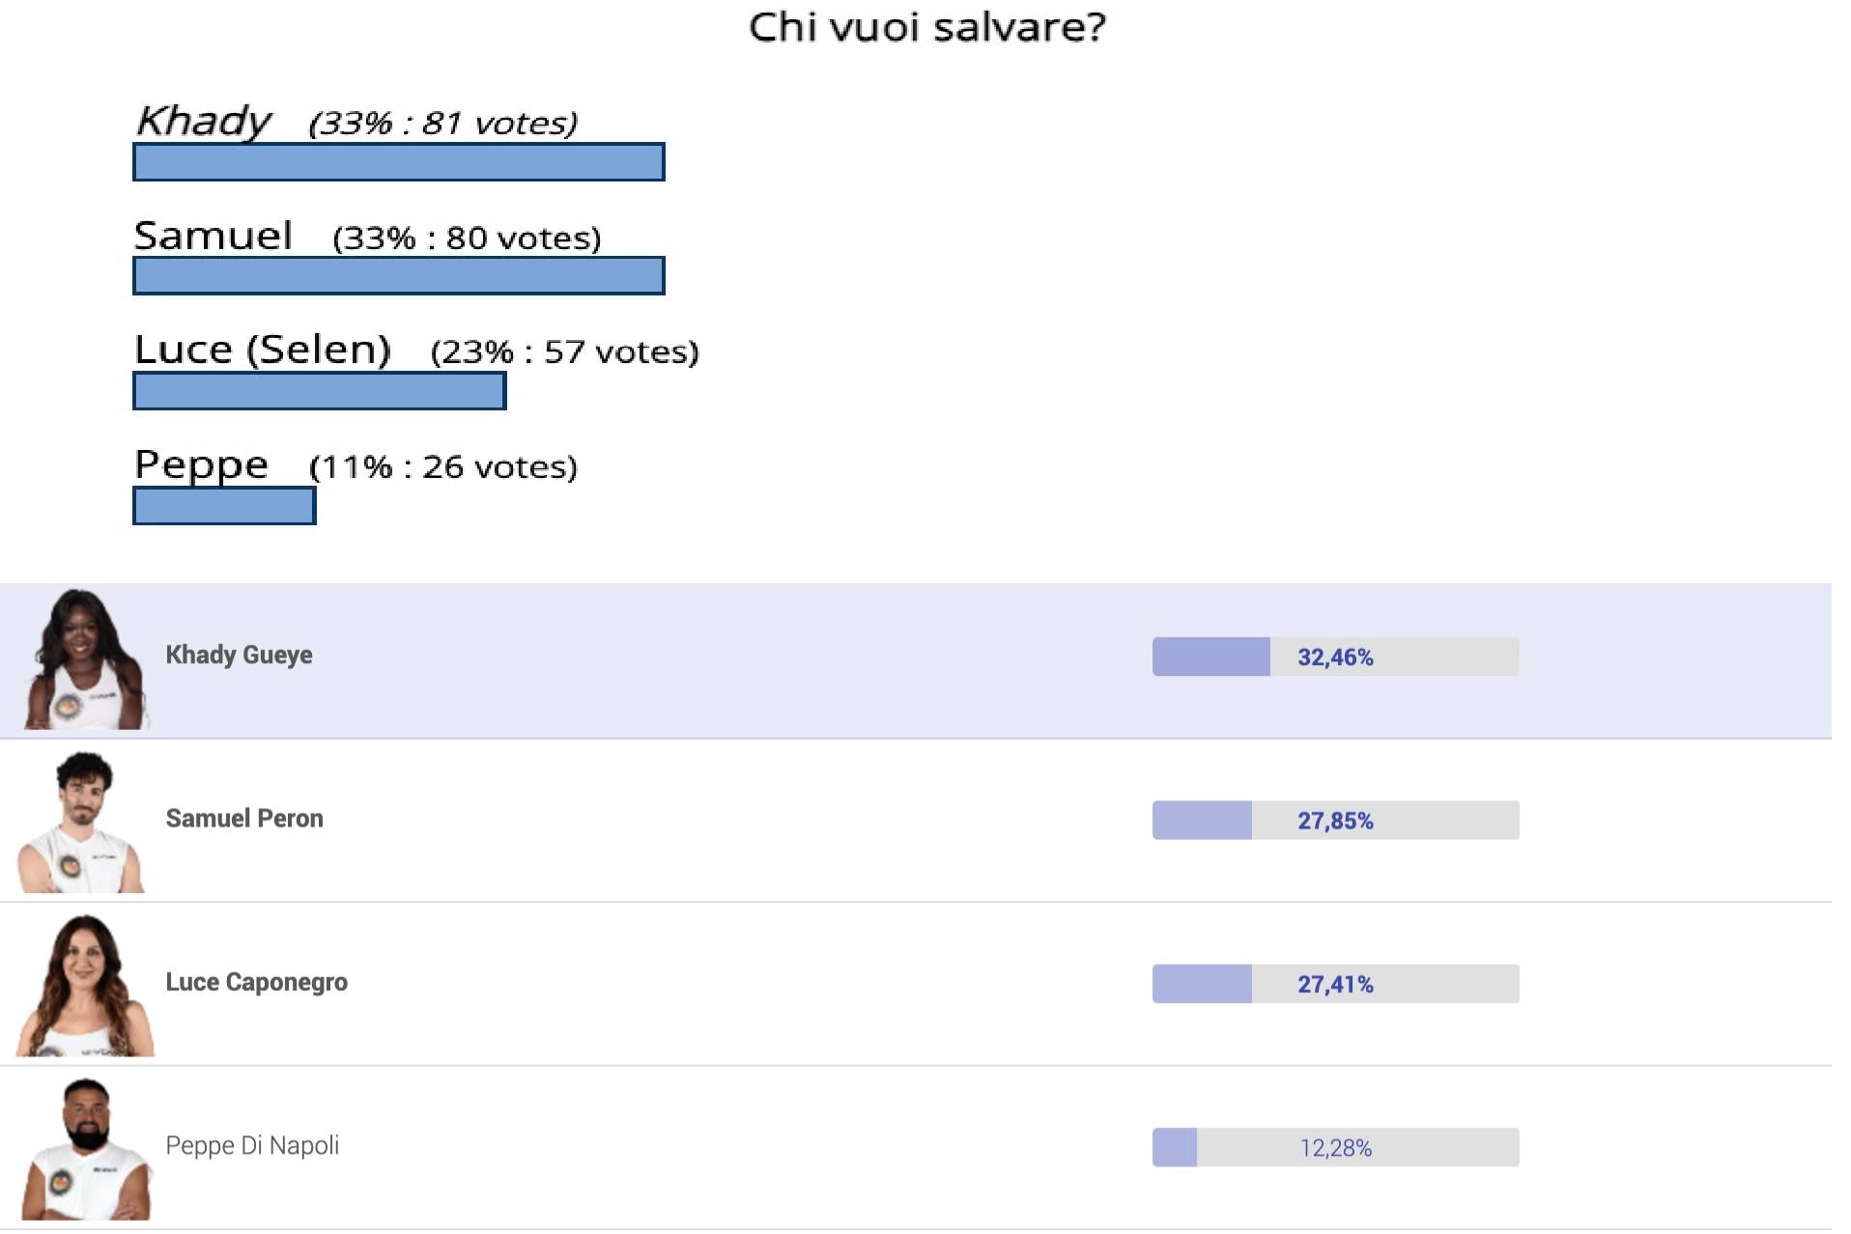Click the '23% : 57 votes' label
The width and height of the screenshot is (1851, 1234).
coord(565,352)
